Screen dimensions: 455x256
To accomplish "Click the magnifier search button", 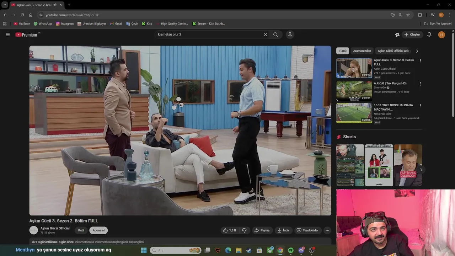I will 275,34.
